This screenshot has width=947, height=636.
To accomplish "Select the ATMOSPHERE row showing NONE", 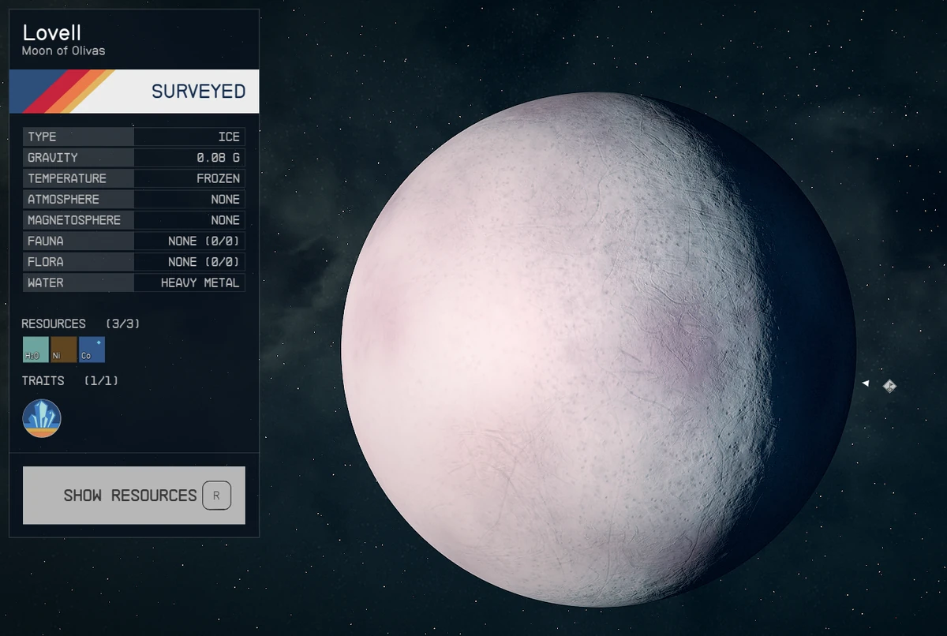I will (x=134, y=199).
